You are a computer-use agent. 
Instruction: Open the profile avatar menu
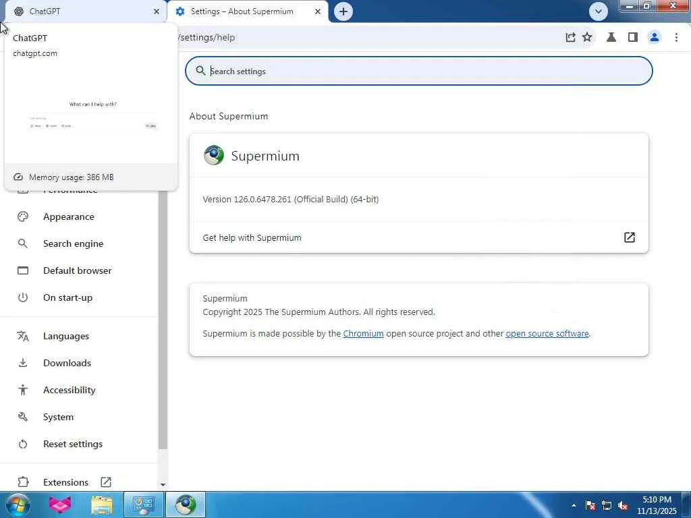tap(655, 38)
